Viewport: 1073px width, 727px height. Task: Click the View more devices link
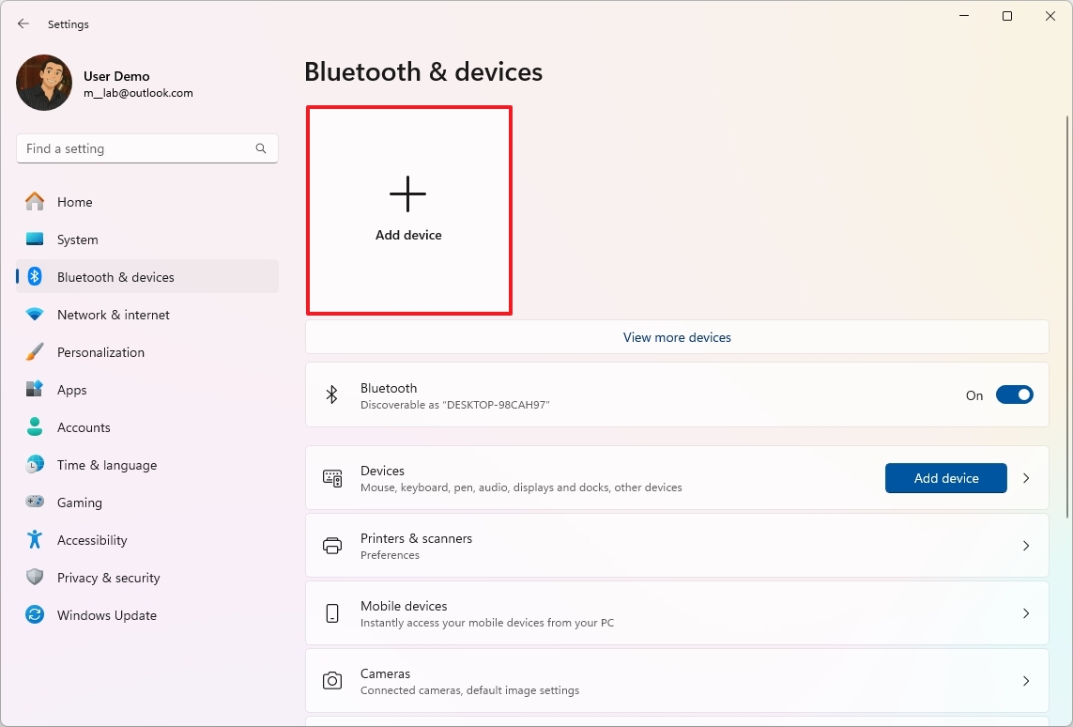(x=677, y=336)
